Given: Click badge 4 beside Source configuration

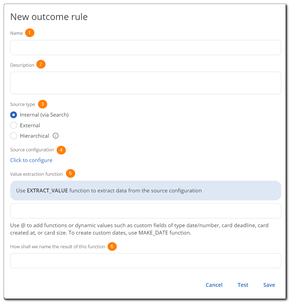Looking at the screenshot, I should 61,150.
